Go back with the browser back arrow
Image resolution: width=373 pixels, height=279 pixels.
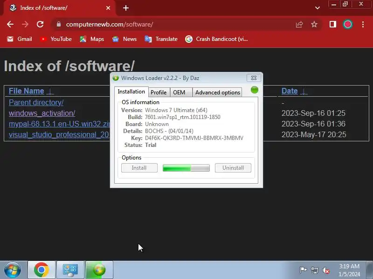coord(10,24)
